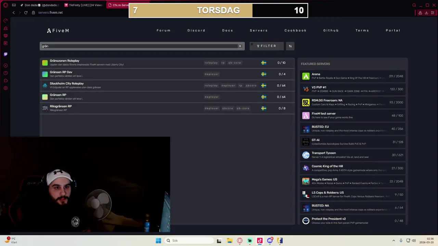
Task: Show hidden tray icons chevron
Action: coord(394,241)
